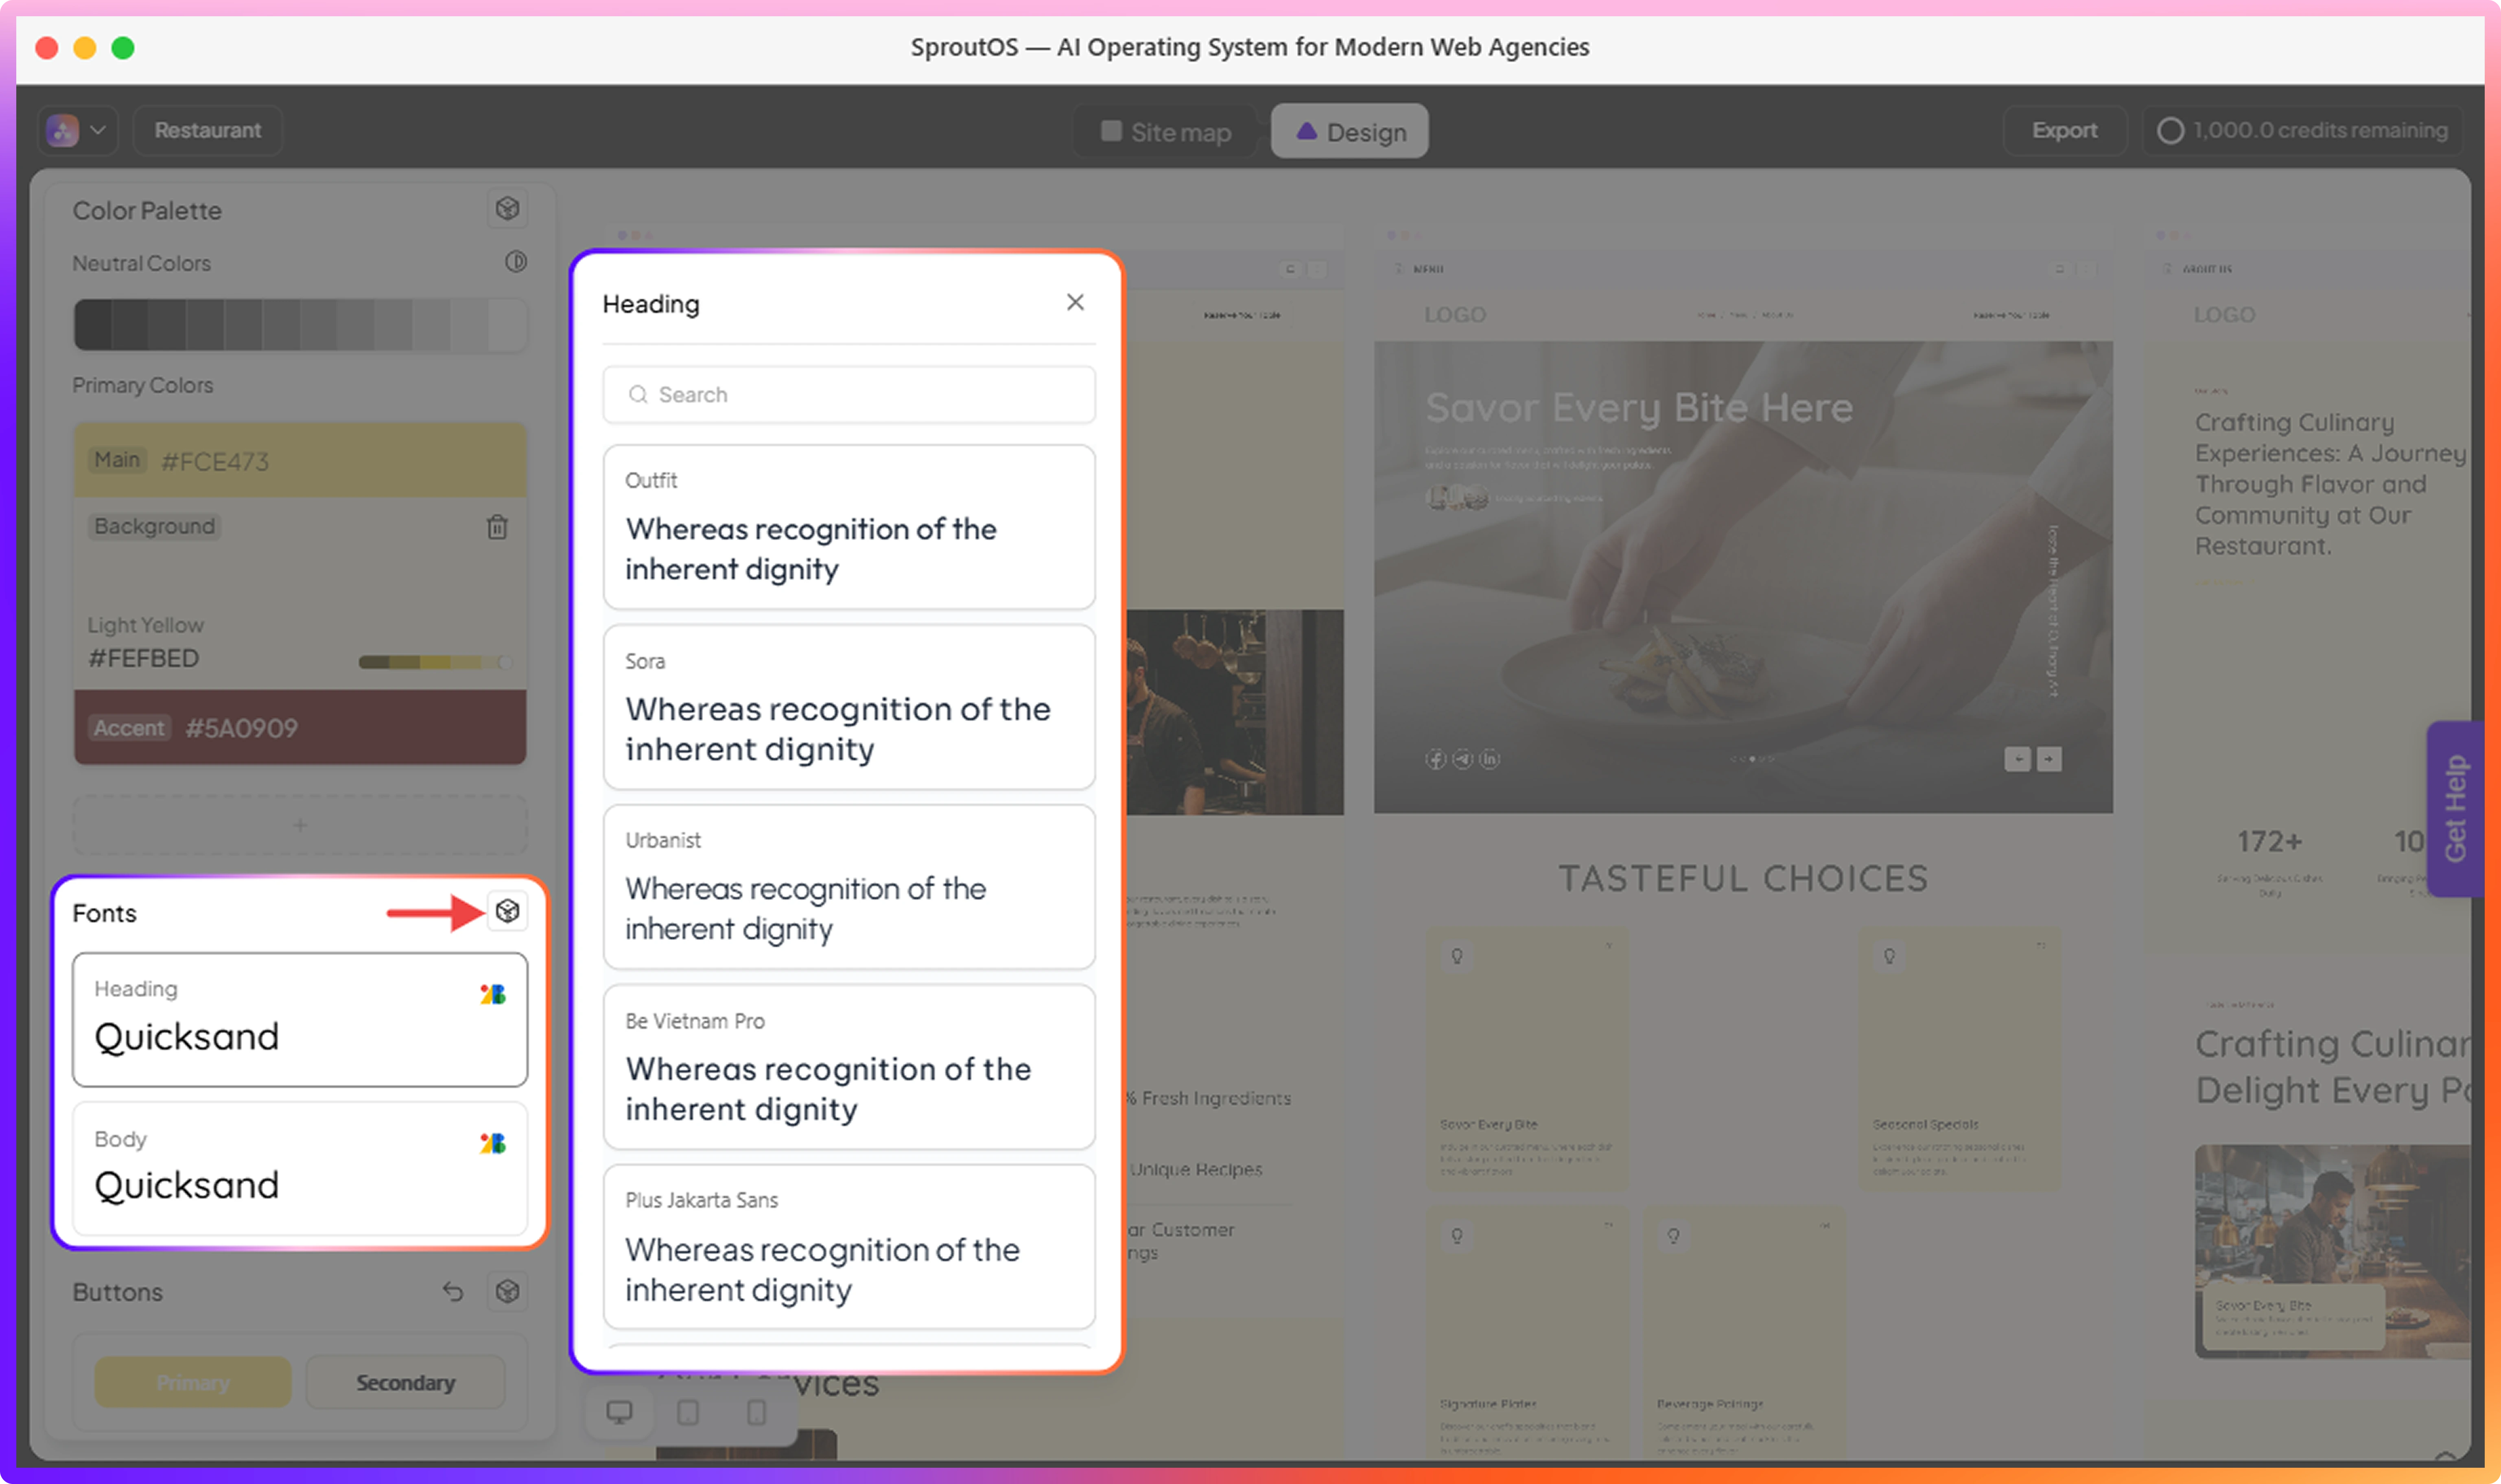The width and height of the screenshot is (2501, 1484).
Task: Open the Site map tab
Action: tap(1166, 131)
